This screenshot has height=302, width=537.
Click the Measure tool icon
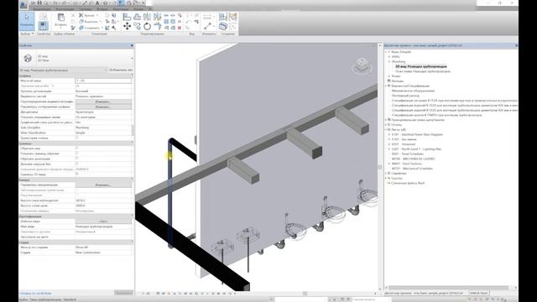pos(207,26)
